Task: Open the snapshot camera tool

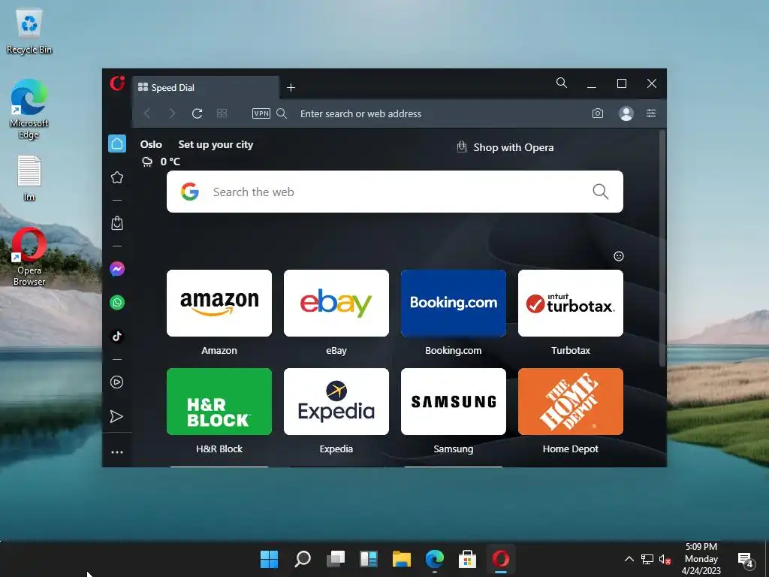Action: [597, 113]
